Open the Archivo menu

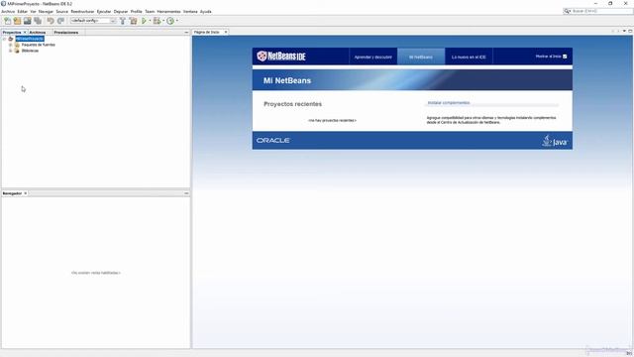click(x=8, y=12)
